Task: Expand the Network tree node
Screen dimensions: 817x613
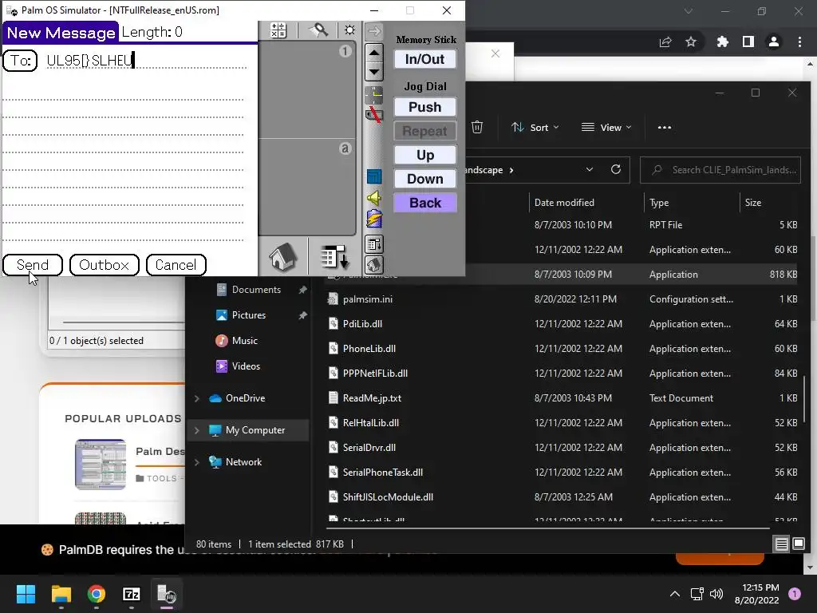Action: 196,462
